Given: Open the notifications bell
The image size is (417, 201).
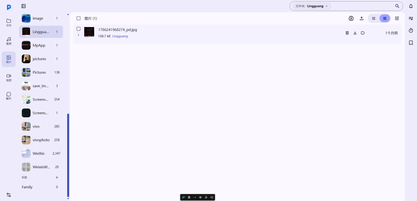Looking at the screenshot, I should 411,6.
